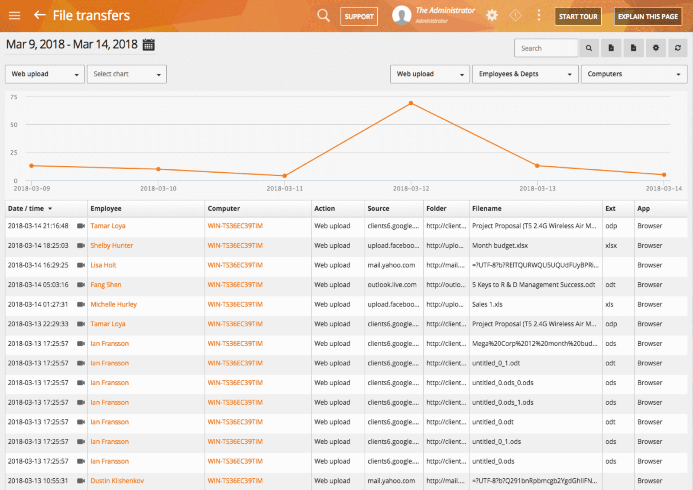The width and height of the screenshot is (693, 490).
Task: Open WIN-TS36EC39TIM in Shelby Hunter's row
Action: tap(235, 245)
